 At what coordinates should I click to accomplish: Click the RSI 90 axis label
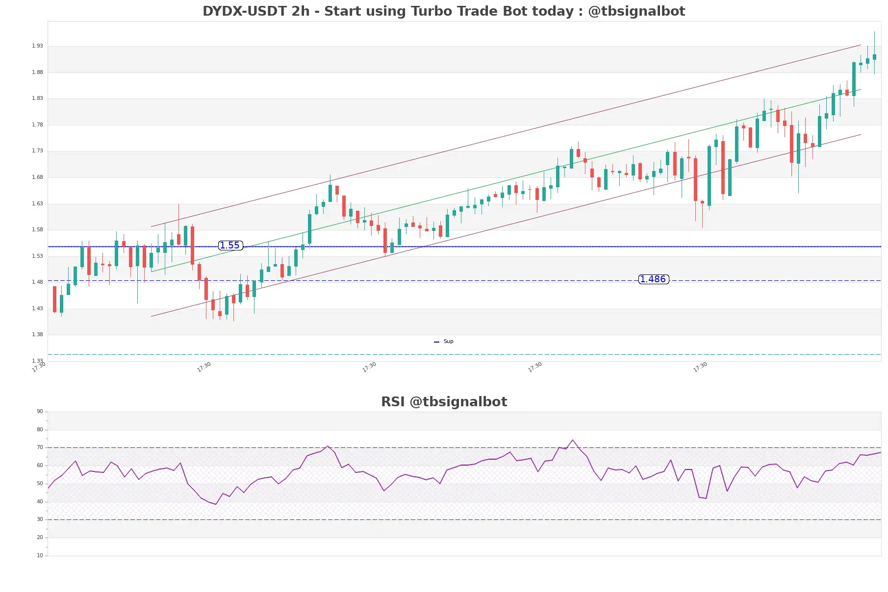(40, 412)
